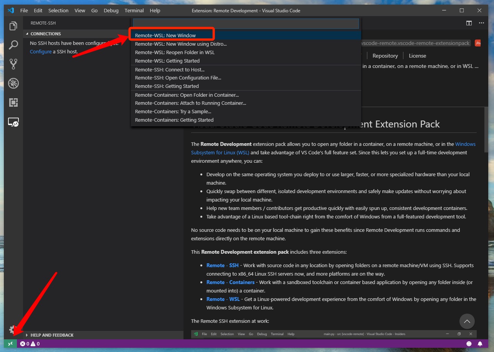
Task: Open the Explorer view in activity bar
Action: point(13,26)
